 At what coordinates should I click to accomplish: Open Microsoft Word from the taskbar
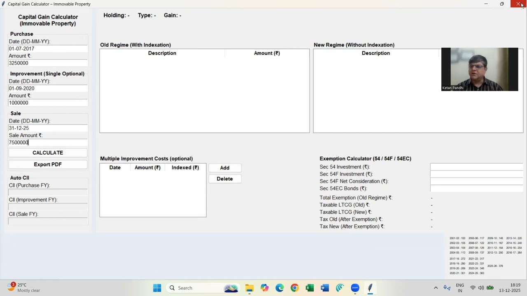click(x=324, y=288)
